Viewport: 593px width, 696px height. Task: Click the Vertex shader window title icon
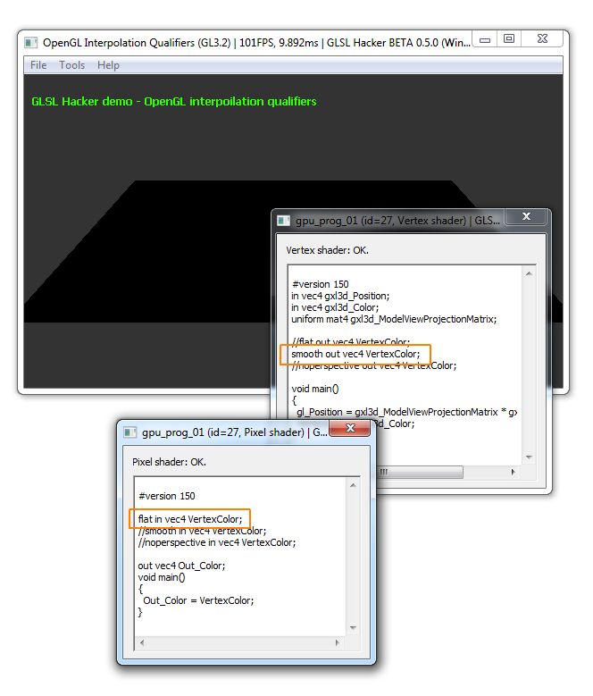pos(283,220)
